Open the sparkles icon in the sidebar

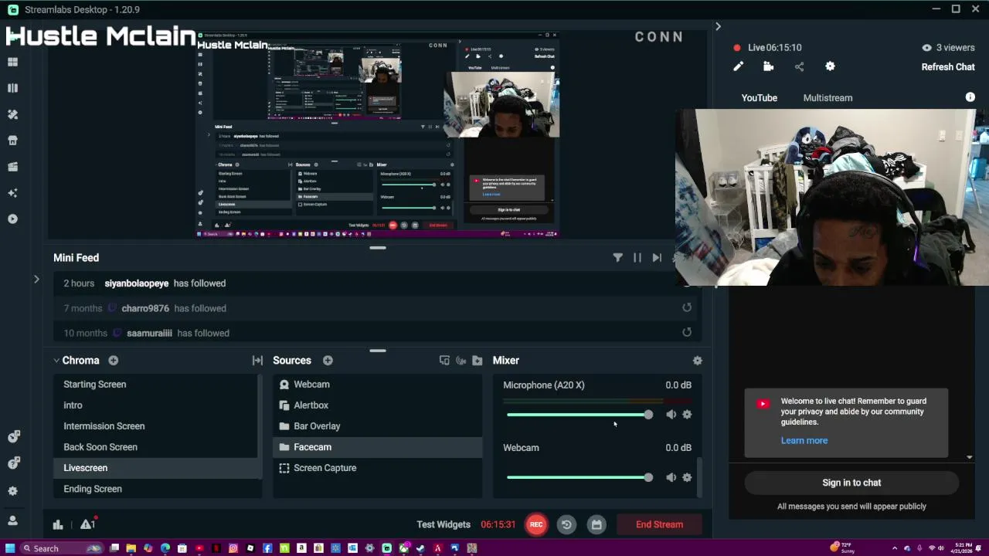(x=12, y=193)
